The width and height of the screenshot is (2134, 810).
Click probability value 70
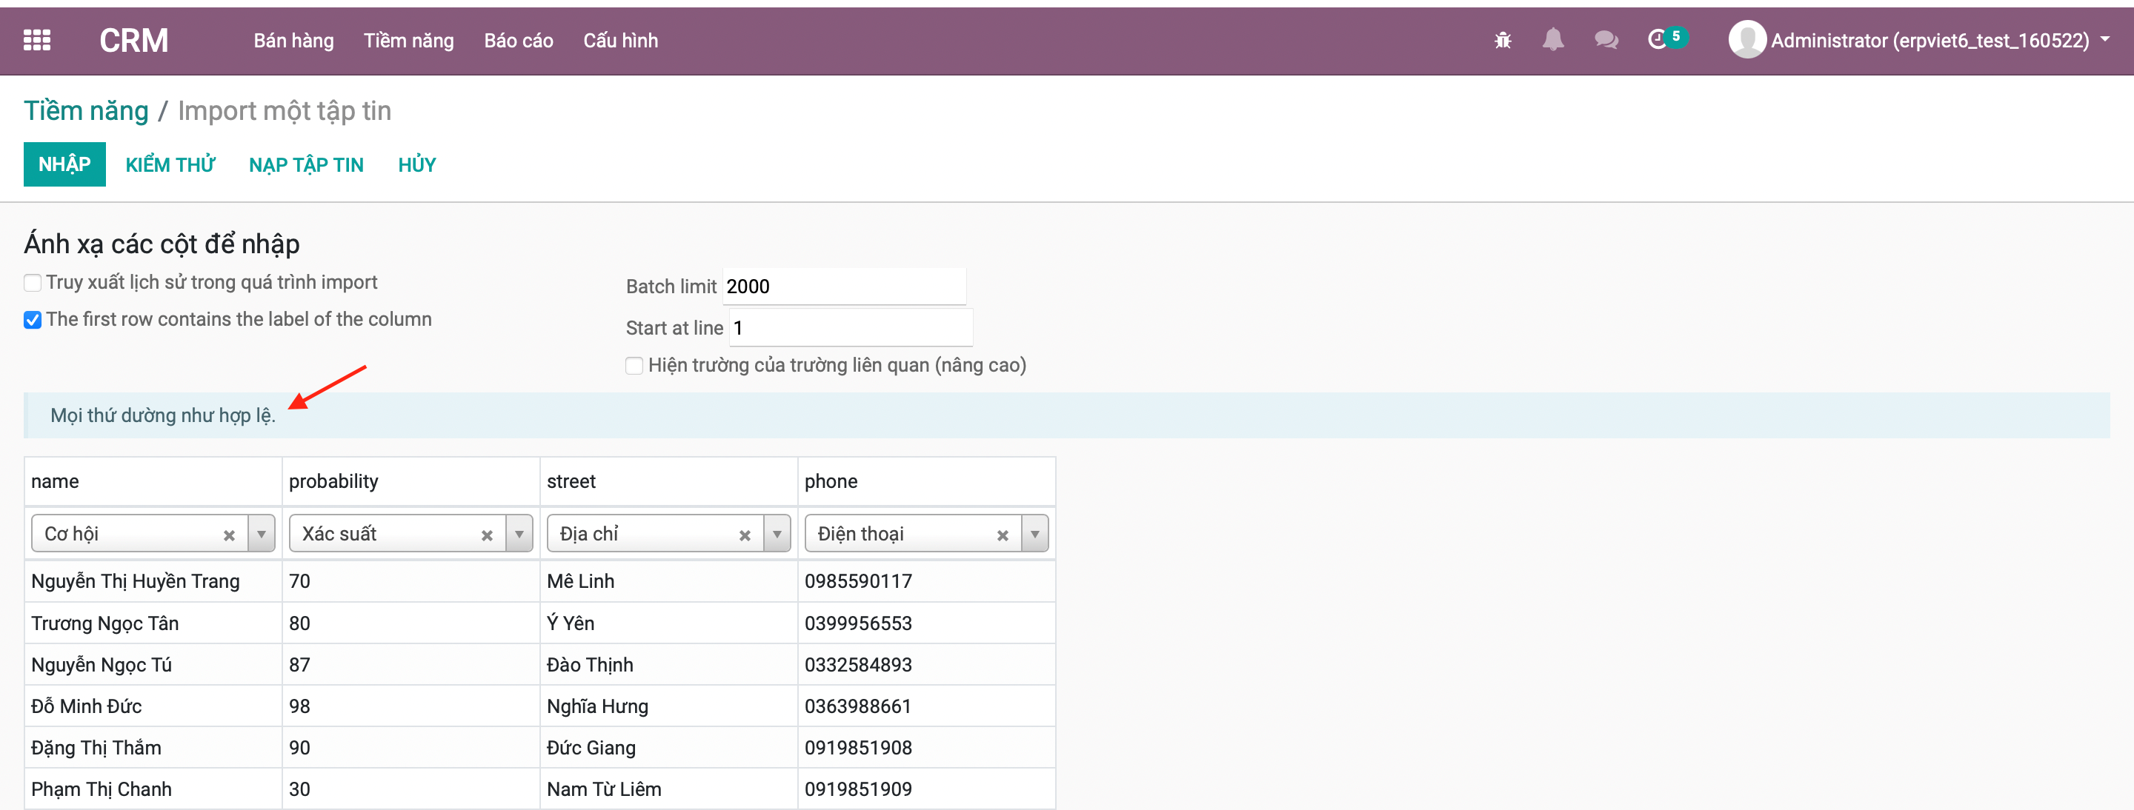point(411,582)
